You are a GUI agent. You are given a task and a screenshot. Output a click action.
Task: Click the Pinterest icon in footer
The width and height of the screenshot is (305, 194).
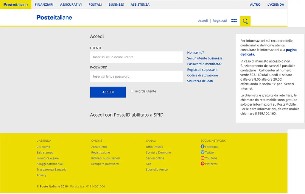203,163
